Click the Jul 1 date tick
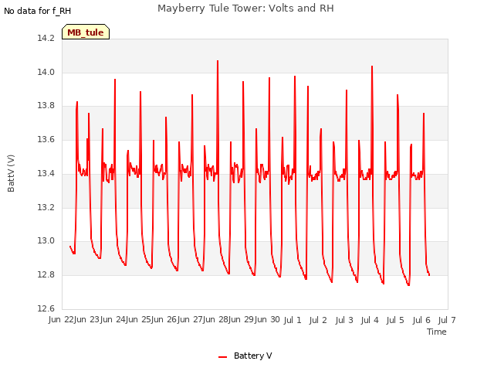The image size is (494, 371). 293,320
